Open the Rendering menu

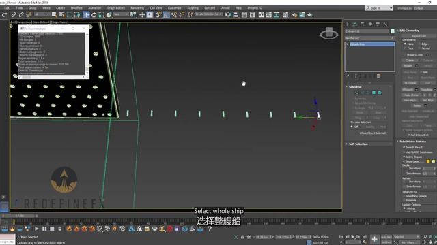coord(137,8)
